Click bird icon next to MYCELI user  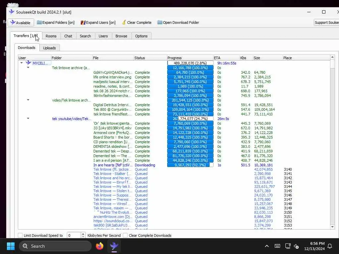pos(28,63)
